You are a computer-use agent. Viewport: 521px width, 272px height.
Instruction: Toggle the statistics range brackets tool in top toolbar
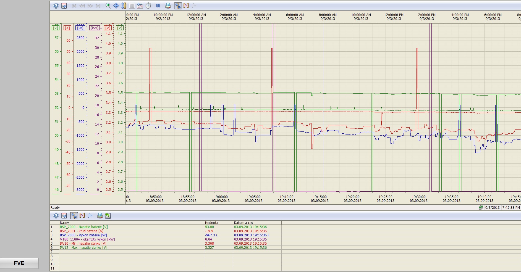click(186, 6)
